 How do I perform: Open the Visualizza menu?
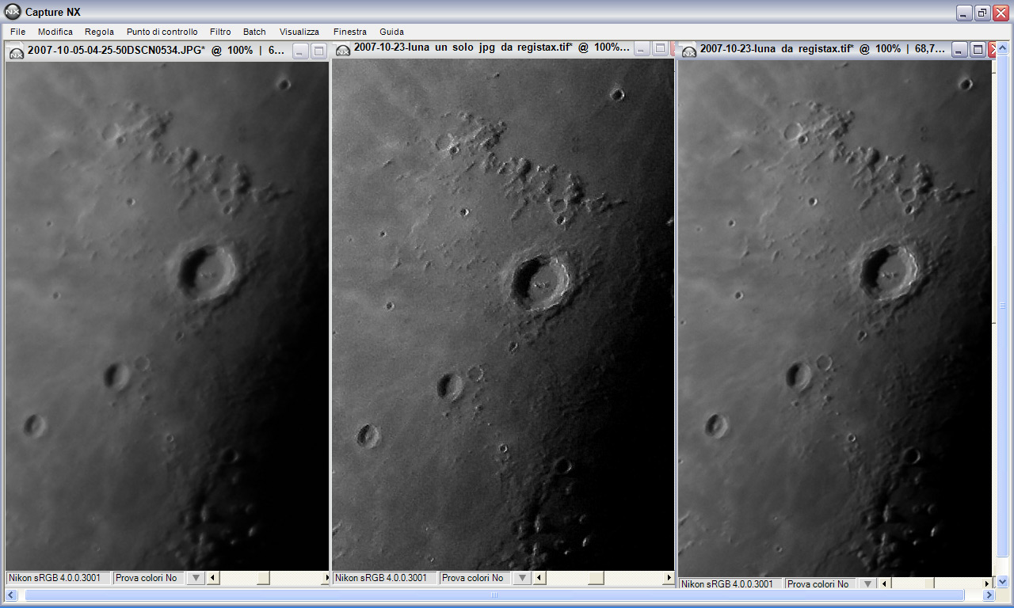pyautogui.click(x=299, y=32)
